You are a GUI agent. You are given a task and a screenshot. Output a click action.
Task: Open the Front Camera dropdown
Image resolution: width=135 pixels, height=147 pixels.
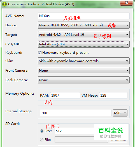[x=84, y=71]
